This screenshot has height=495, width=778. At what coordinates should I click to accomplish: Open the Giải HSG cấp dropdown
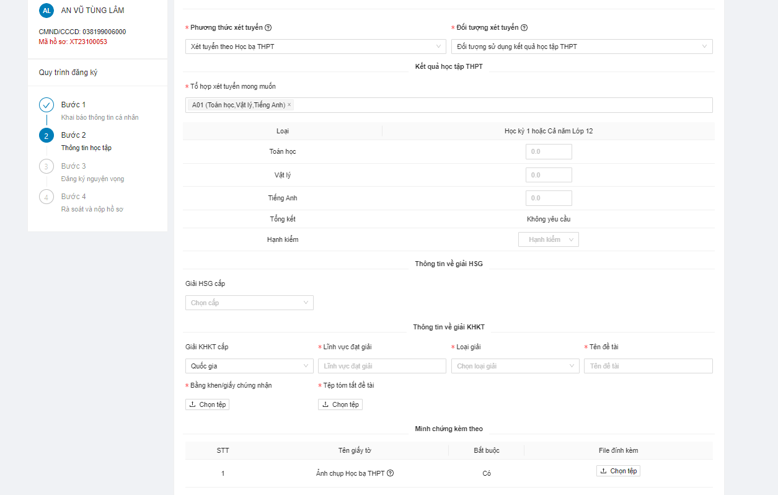point(249,303)
